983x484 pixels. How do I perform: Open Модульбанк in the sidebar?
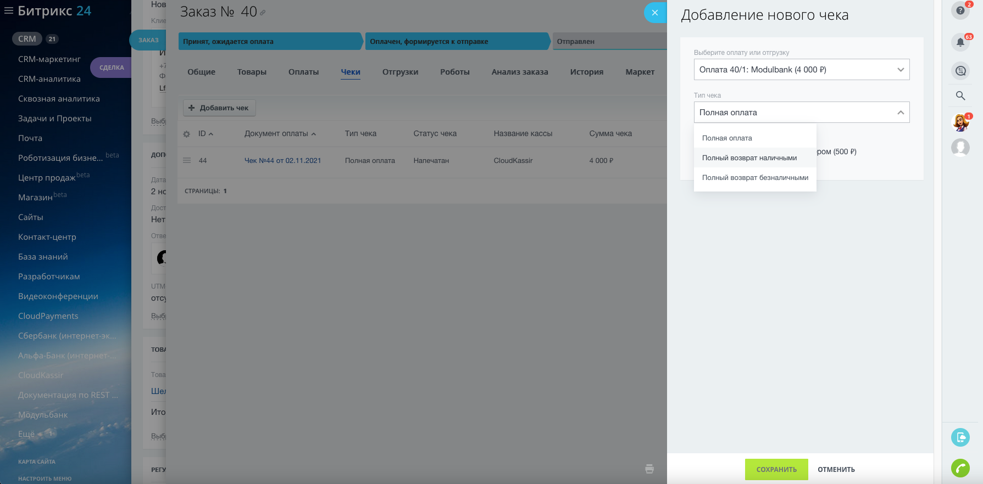point(43,415)
